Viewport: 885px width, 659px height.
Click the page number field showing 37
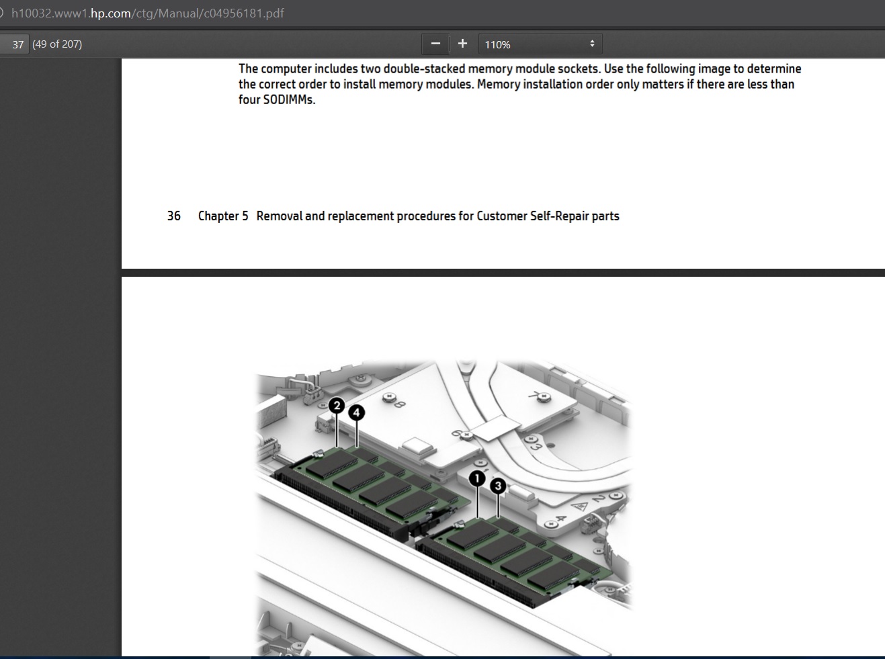tap(15, 44)
